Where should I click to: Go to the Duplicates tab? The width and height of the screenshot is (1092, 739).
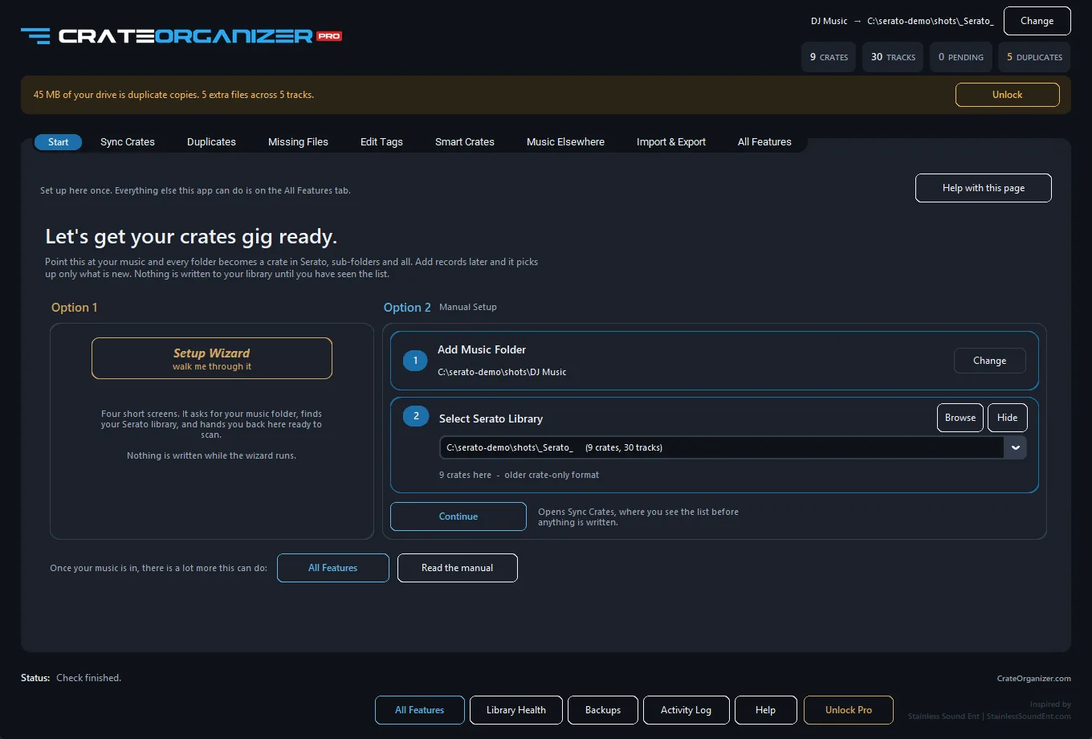pyautogui.click(x=211, y=142)
